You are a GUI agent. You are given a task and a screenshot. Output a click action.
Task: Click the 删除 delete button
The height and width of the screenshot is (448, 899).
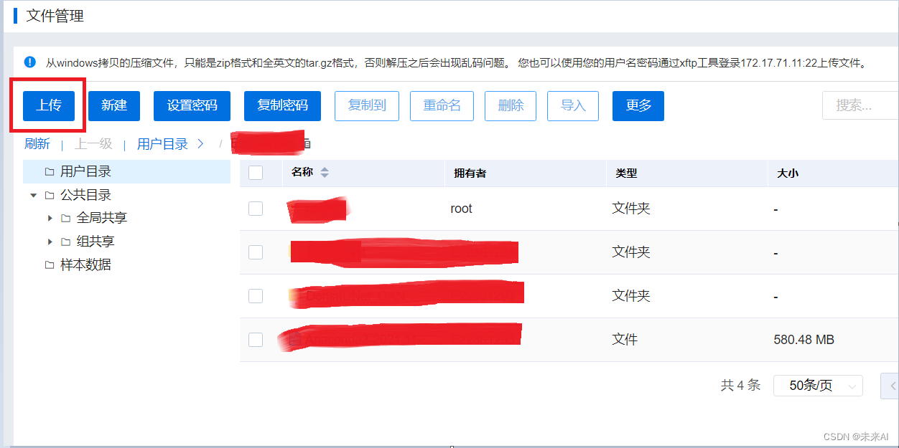pos(510,105)
